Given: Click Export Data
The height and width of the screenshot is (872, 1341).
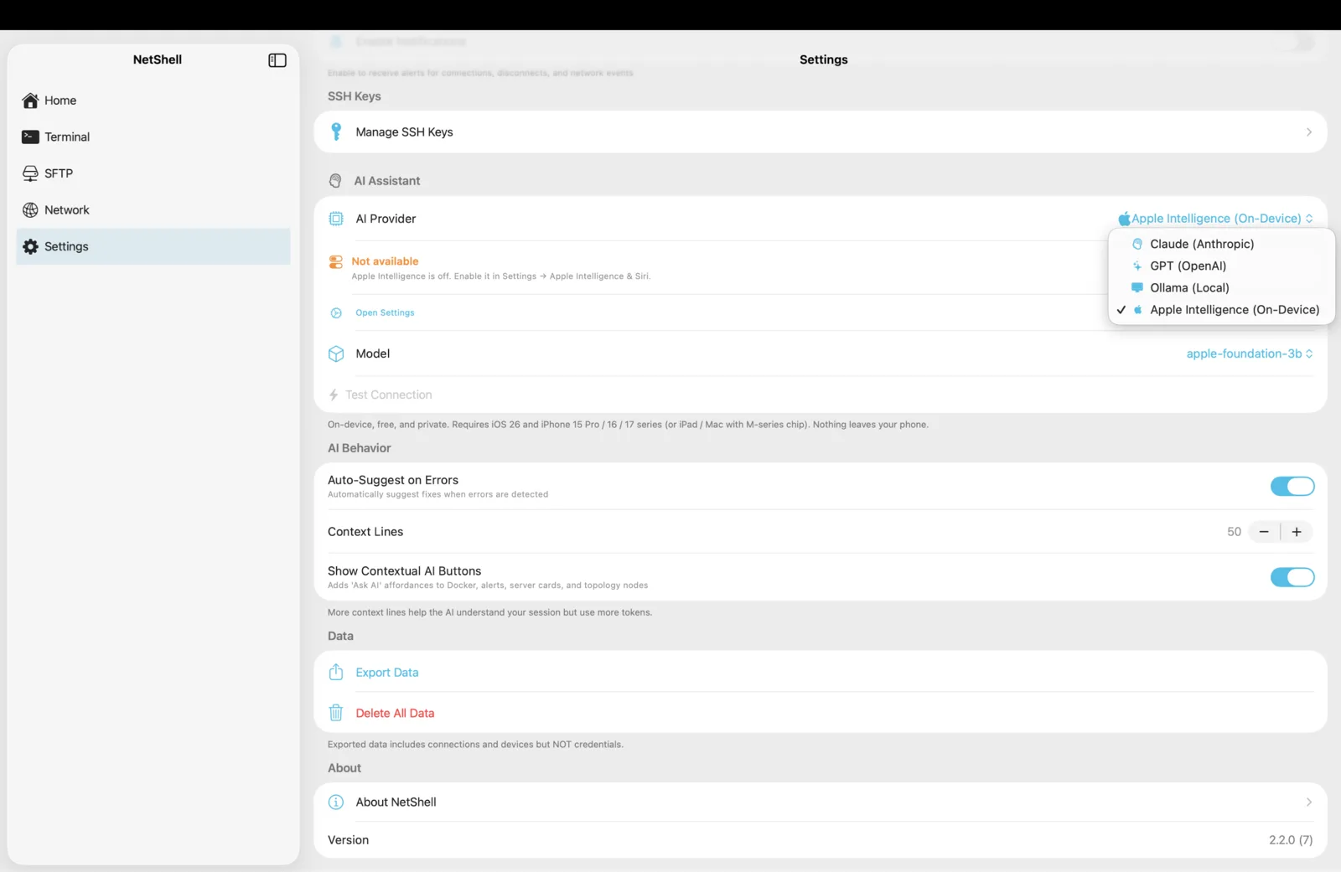Looking at the screenshot, I should (x=387, y=672).
